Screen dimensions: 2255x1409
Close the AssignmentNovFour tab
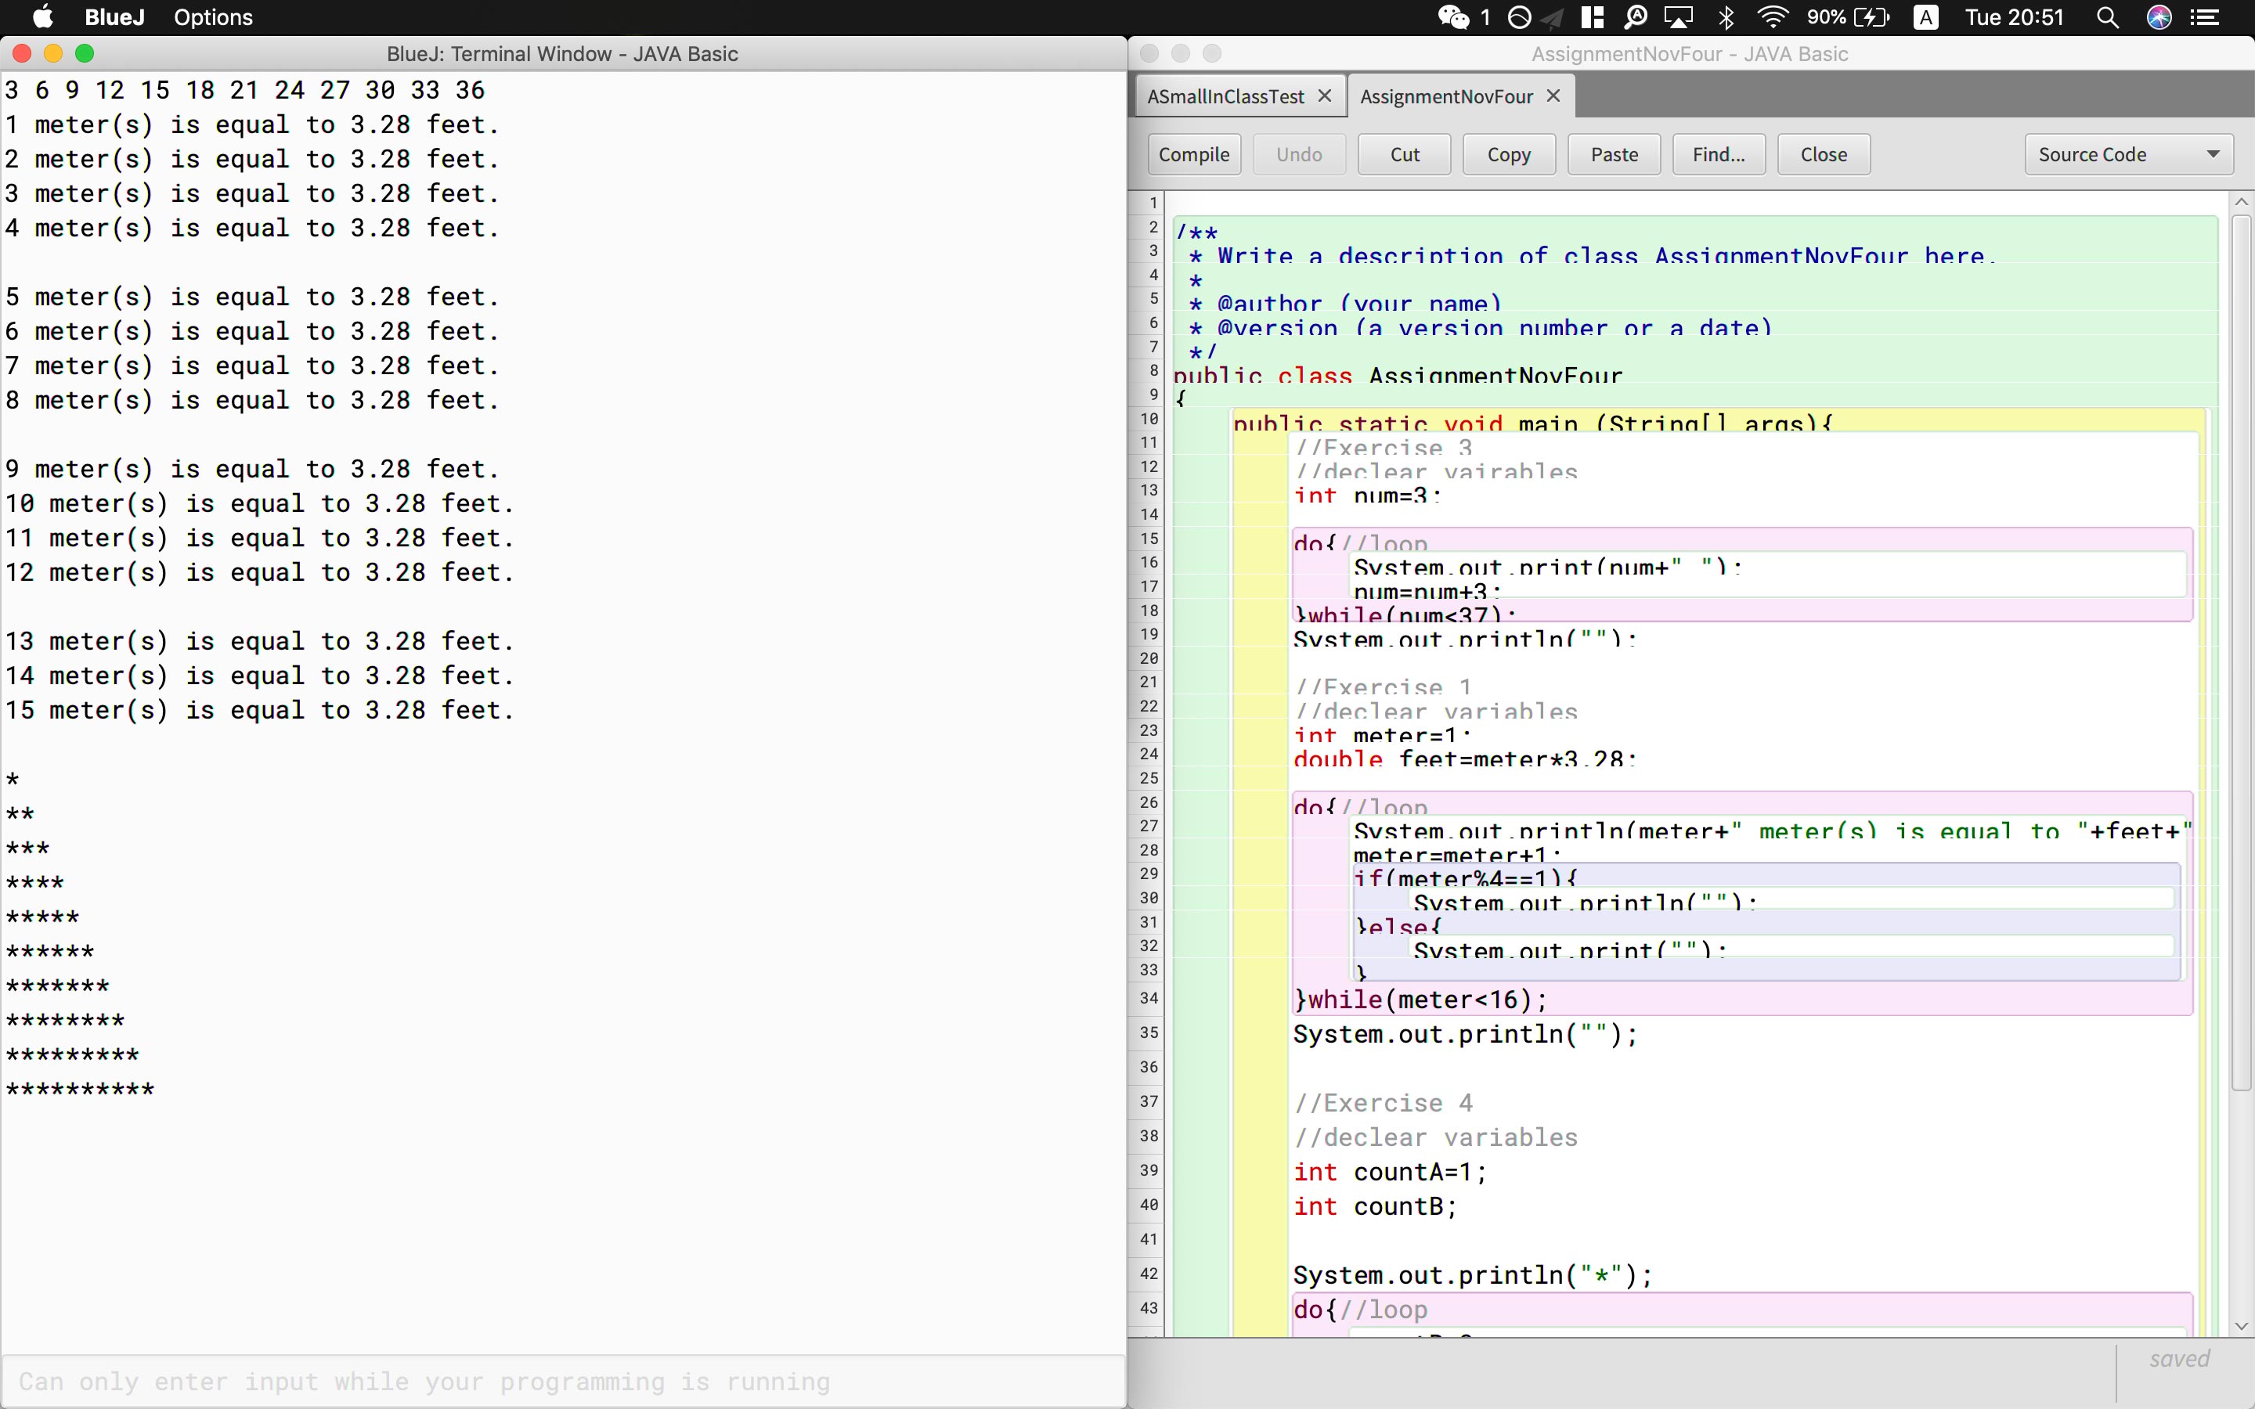tap(1553, 96)
